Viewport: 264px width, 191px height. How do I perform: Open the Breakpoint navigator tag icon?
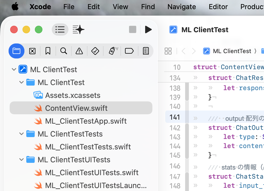click(x=129, y=51)
